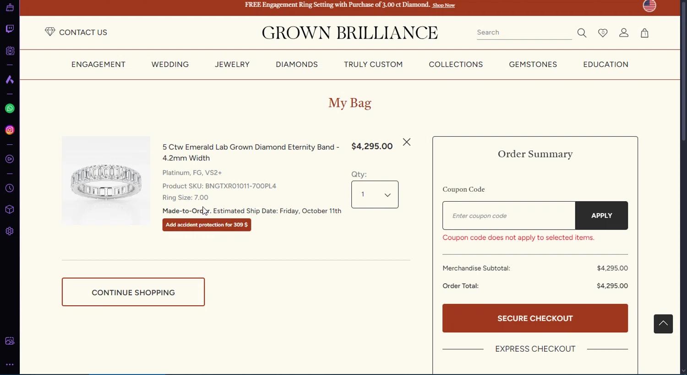Apply the coupon code
The image size is (687, 375).
click(x=601, y=215)
